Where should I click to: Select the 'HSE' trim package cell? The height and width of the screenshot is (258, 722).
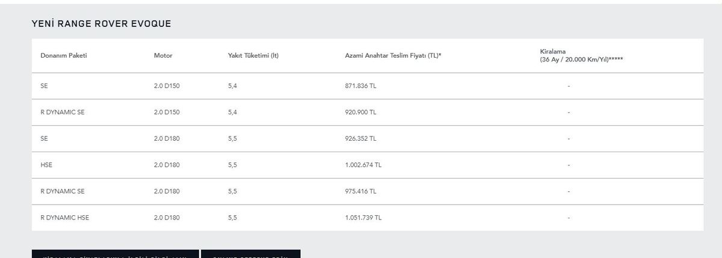tap(46, 165)
